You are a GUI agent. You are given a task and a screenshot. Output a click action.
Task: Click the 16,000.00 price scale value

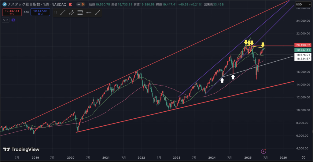click(303, 72)
